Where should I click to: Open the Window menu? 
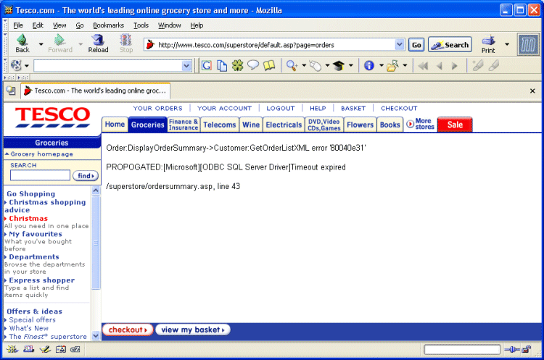[x=169, y=25]
